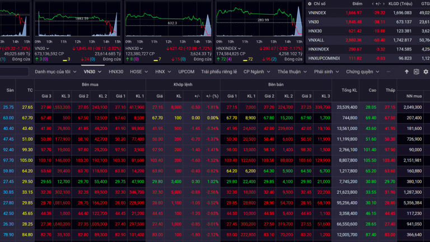Click the +/- (%) column header
The image size is (430, 242).
[212, 96]
